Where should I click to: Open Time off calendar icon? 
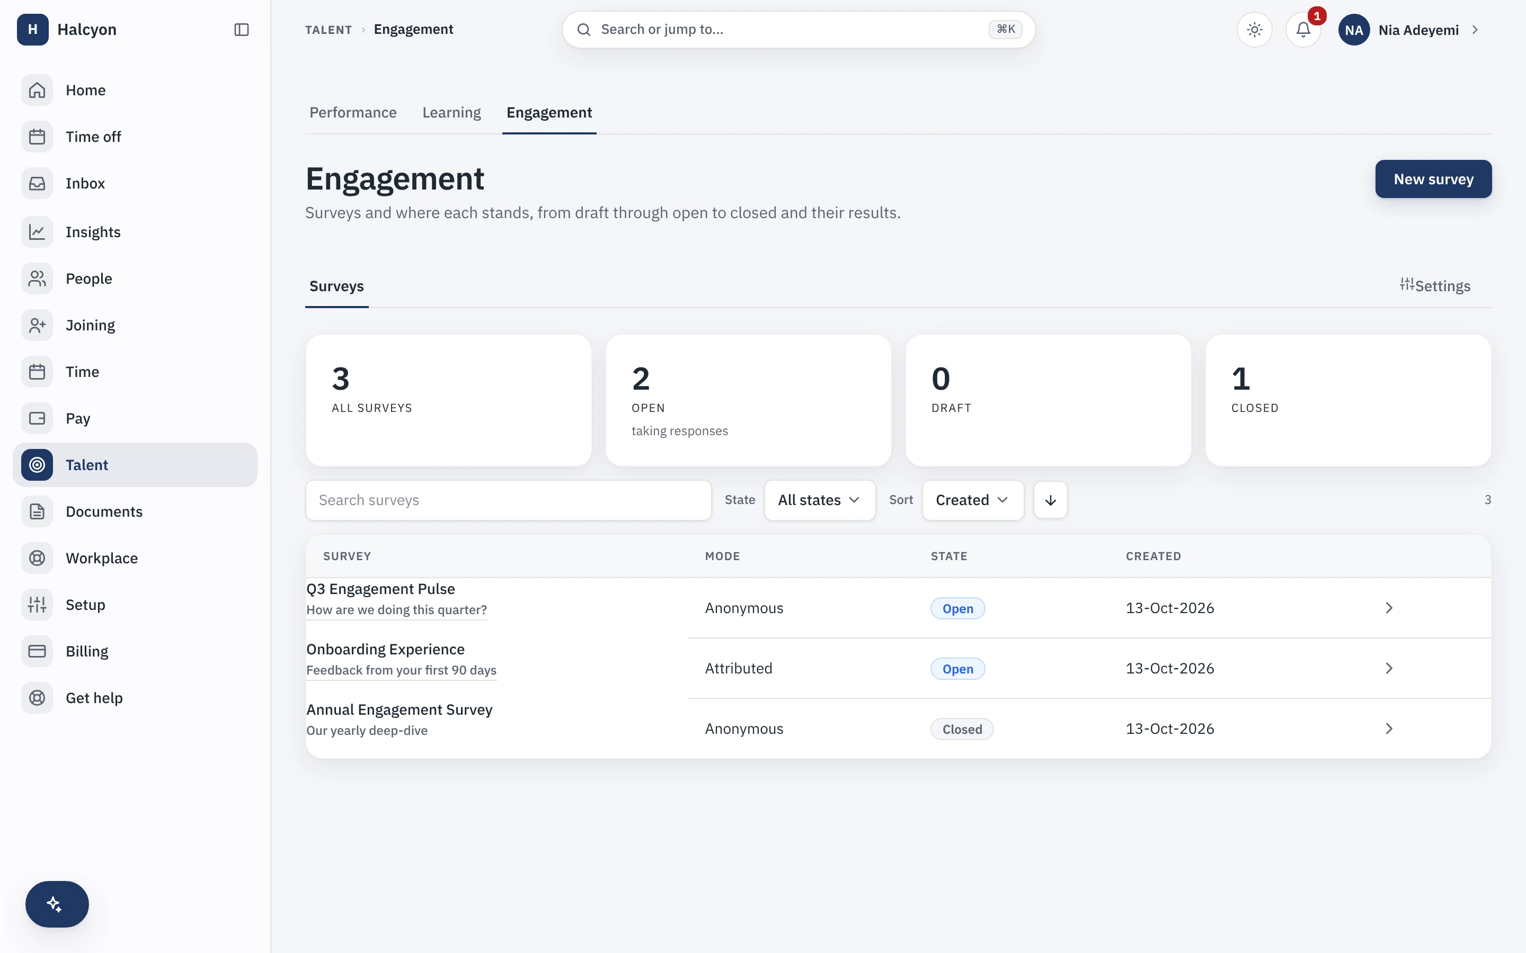[x=37, y=137]
